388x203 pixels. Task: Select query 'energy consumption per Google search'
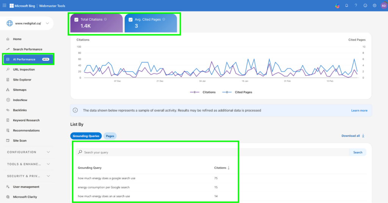coord(103,187)
